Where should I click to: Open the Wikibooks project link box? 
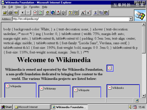point(123,91)
